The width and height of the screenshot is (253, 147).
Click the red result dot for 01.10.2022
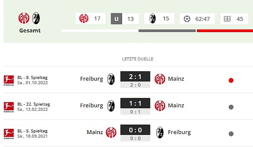(231, 80)
